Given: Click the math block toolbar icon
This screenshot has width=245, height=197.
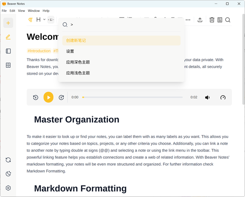Looking at the screenshot, I should (51, 20).
